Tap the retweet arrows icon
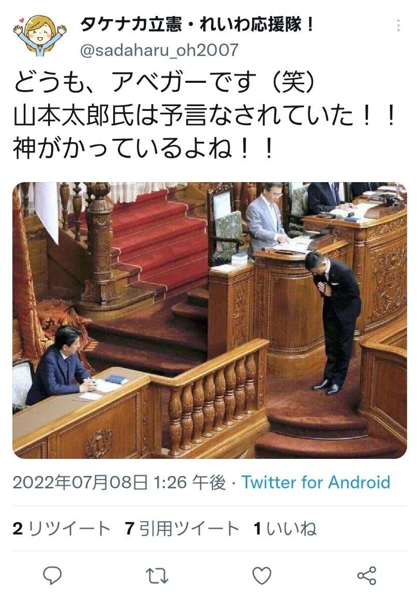Screen dimensions: 419x595 157,576
